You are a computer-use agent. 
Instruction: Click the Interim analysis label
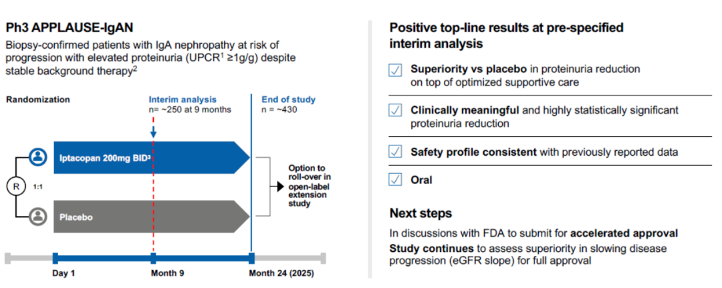point(183,100)
